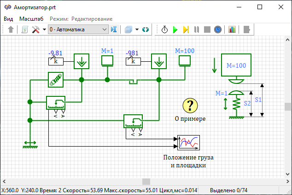Click the yellow step-forward play icon
The width and height of the screenshot is (292, 195).
(186, 30)
